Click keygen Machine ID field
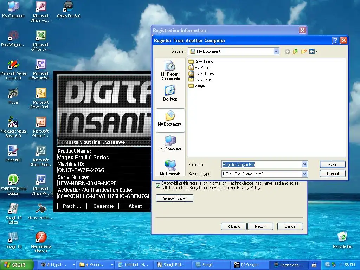The width and height of the screenshot is (360, 270). click(x=104, y=170)
